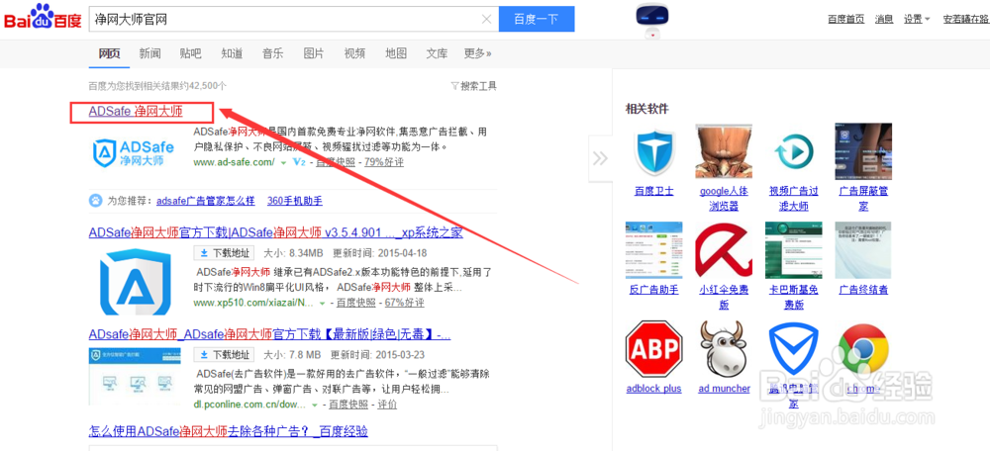Image resolution: width=990 pixels, height=451 pixels.
Task: Open the 广告终结者 thumbnail
Action: (862, 250)
